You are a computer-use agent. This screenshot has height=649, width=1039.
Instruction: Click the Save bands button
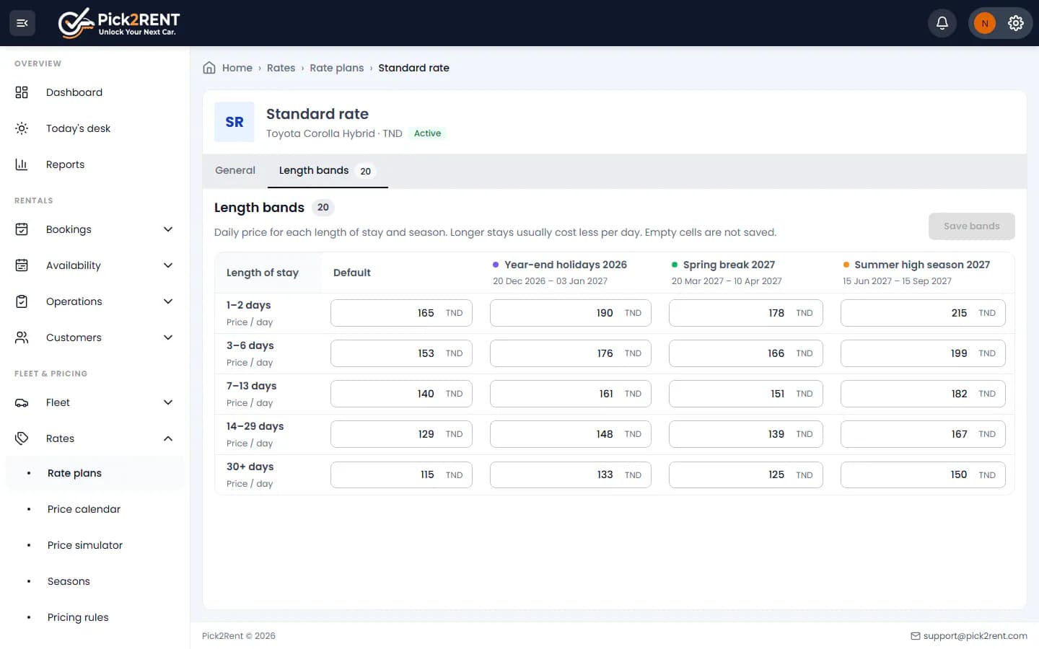971,226
